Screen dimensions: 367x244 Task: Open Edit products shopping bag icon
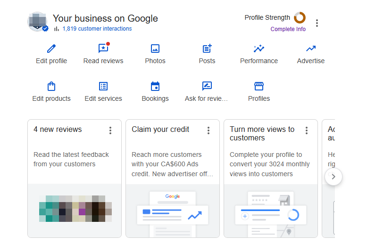click(x=51, y=86)
